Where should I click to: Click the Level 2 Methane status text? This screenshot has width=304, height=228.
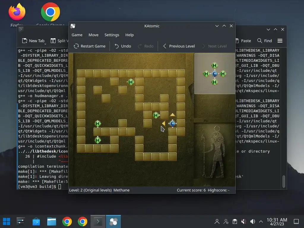[99, 190]
